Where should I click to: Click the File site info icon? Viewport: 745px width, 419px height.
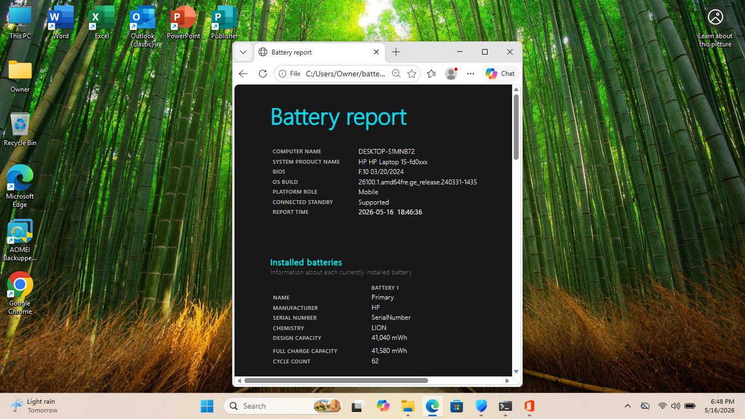click(x=290, y=74)
